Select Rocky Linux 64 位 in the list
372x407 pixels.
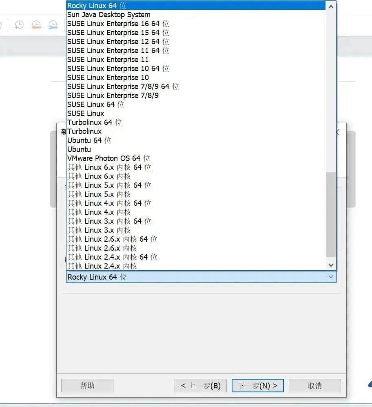click(196, 5)
